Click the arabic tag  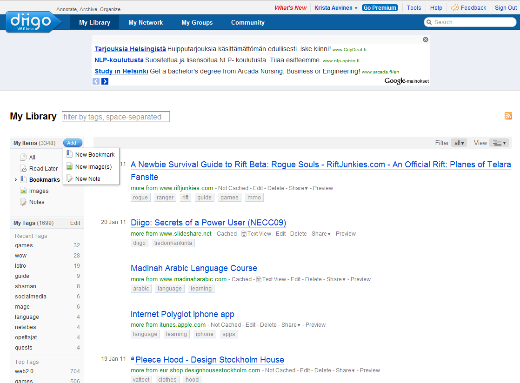click(141, 289)
